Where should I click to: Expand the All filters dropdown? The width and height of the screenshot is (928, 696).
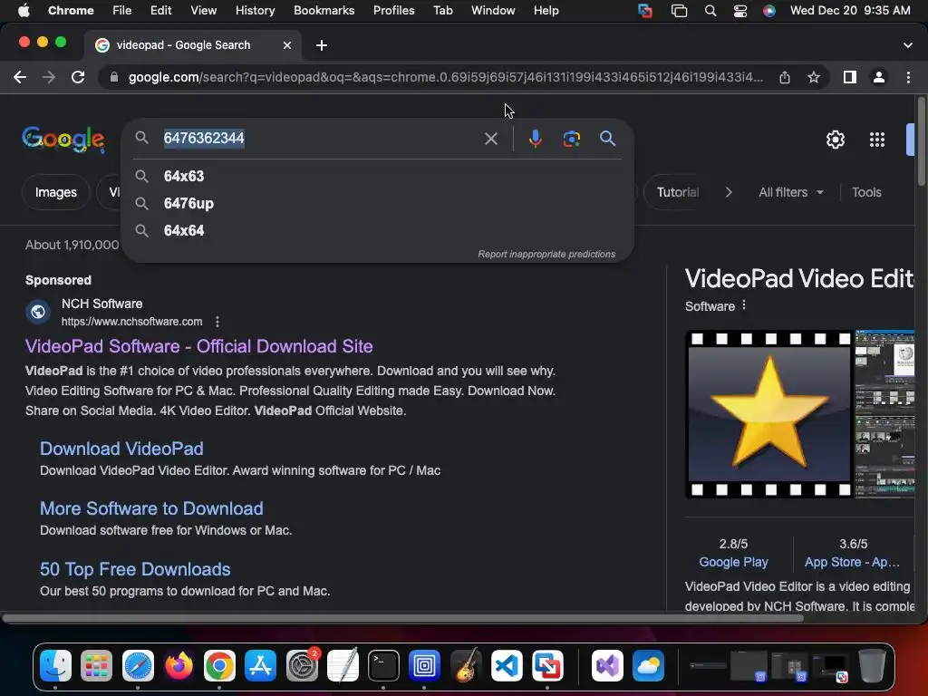coord(790,192)
